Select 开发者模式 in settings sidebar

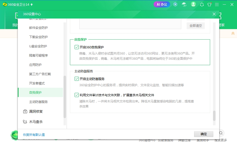coord(37,83)
